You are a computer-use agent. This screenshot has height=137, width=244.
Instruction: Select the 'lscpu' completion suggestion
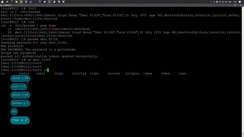(x=59, y=73)
